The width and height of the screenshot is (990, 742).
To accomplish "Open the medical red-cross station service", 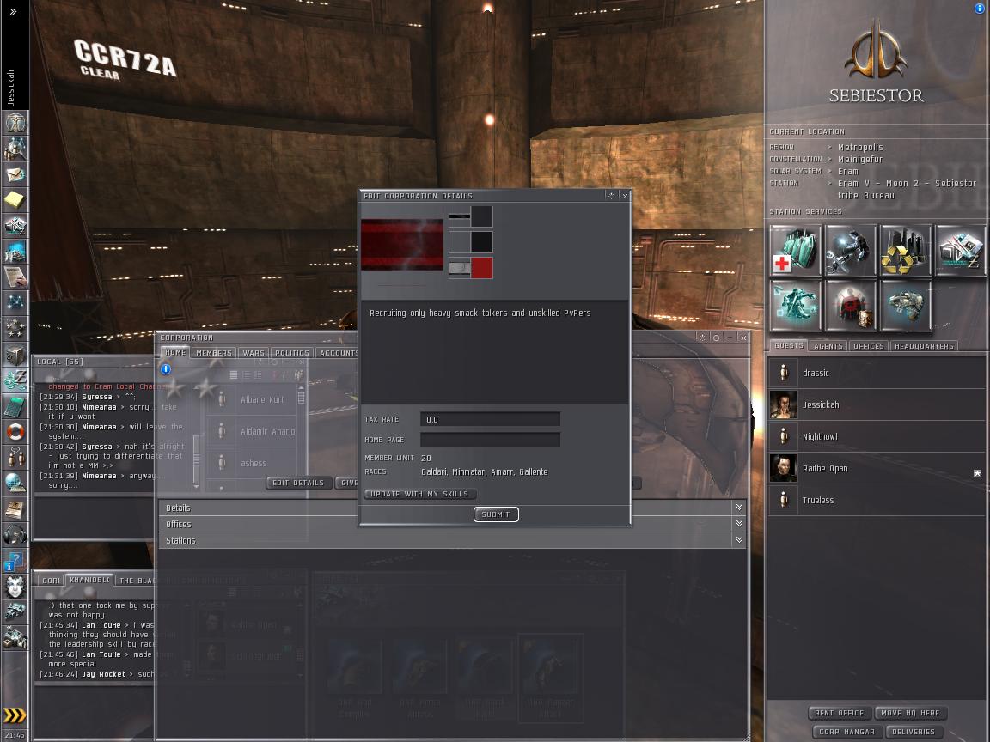I will [x=796, y=251].
